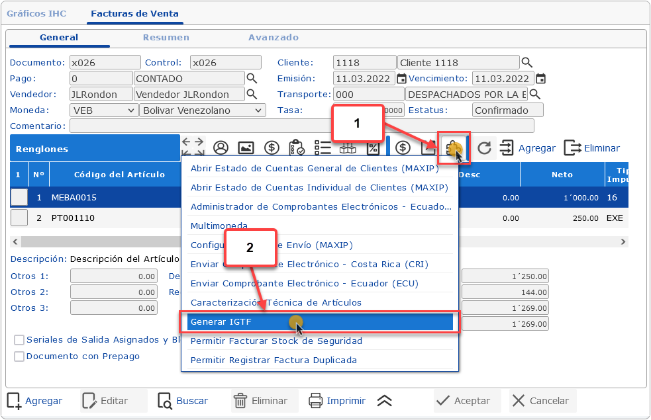
Task: Select Generar IGTF menu entry
Action: tap(317, 322)
